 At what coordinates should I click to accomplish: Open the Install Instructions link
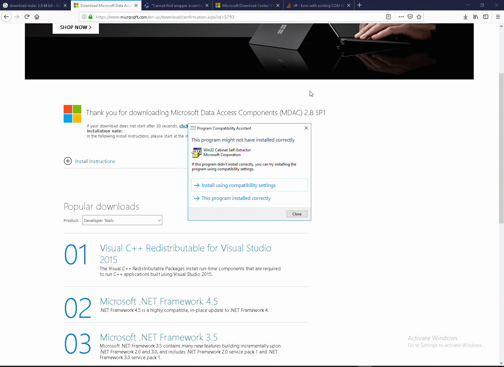[95, 161]
